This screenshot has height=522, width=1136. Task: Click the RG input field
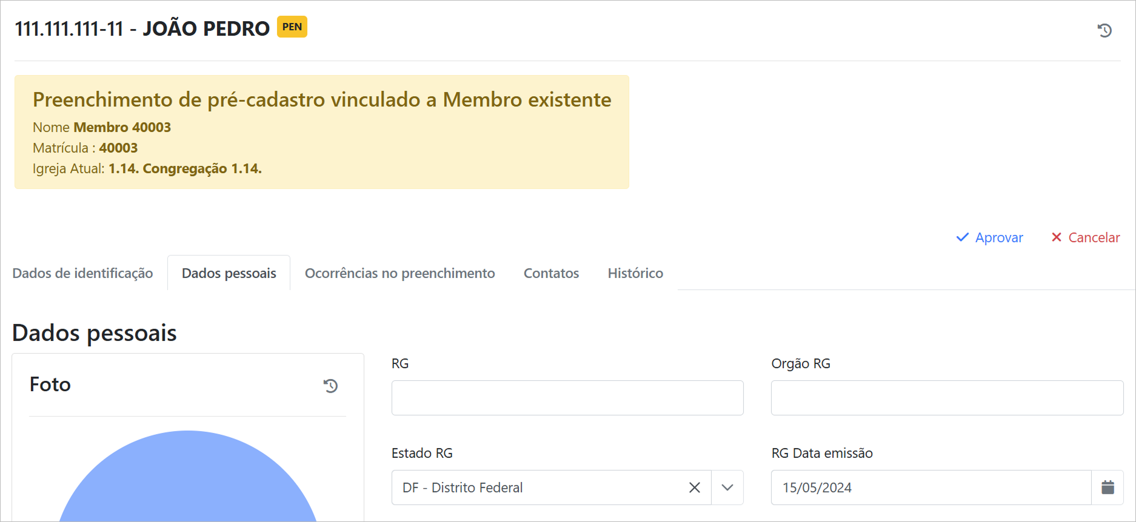pos(567,398)
